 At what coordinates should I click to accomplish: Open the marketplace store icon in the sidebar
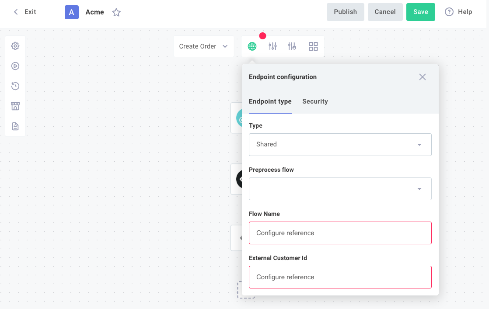pyautogui.click(x=15, y=106)
